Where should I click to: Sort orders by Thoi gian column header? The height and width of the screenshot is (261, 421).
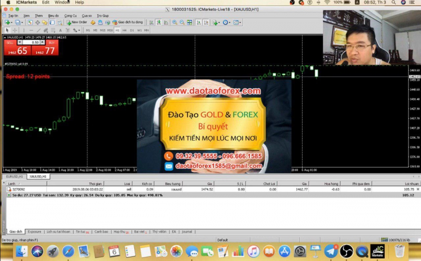click(75, 184)
